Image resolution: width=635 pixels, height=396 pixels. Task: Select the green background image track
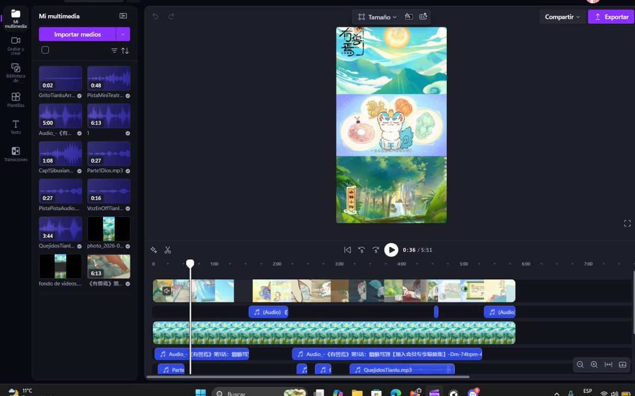[x=334, y=333]
